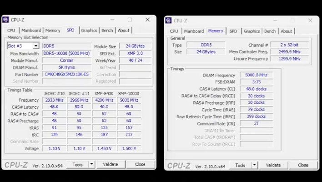Open Graphics tab in left window
322x182 pixels.
(89, 30)
